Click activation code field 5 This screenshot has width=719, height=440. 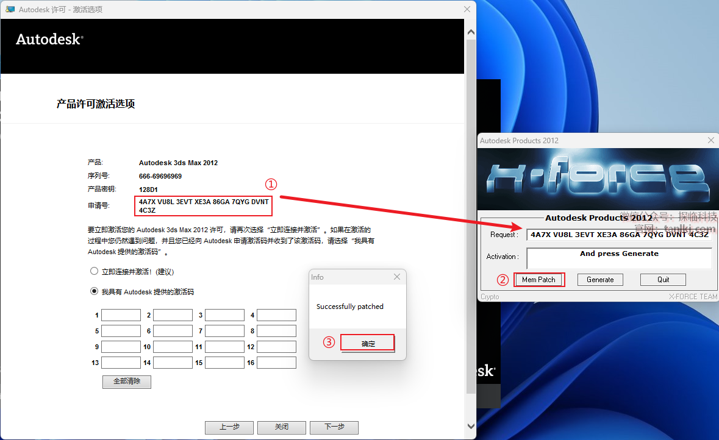pos(121,331)
